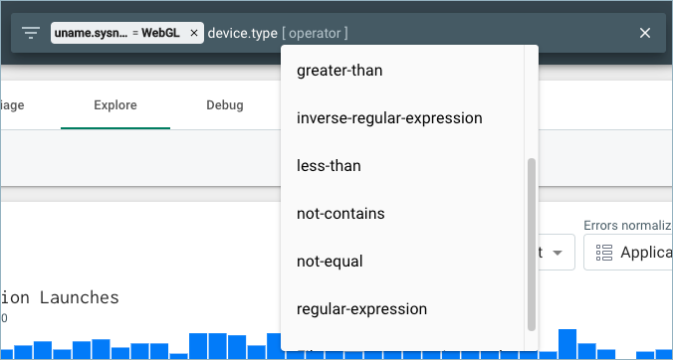Open the Errors normalized Applica dropdown

628,252
